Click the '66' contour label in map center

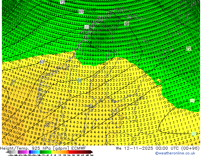[79, 81]
